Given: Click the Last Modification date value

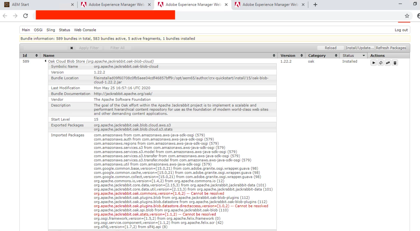Looking at the screenshot, I should (x=122, y=88).
